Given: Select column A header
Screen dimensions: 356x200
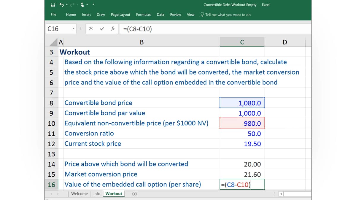Looking at the screenshot, I should [x=61, y=42].
